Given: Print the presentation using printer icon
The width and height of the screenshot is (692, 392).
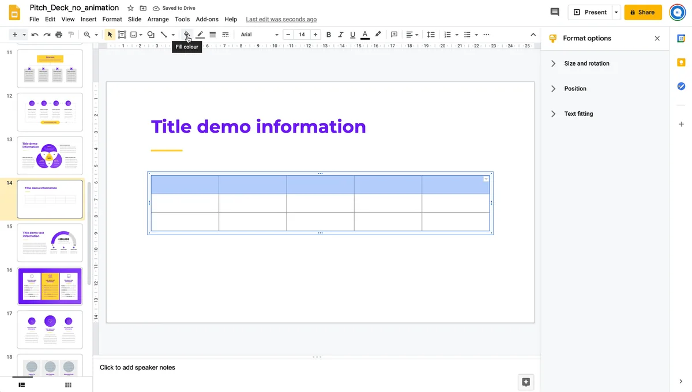Looking at the screenshot, I should click(x=59, y=35).
